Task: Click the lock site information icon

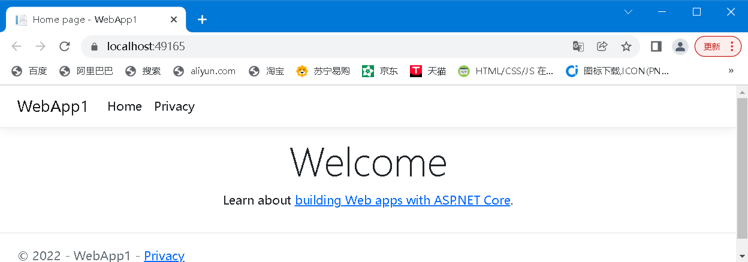Action: 93,47
